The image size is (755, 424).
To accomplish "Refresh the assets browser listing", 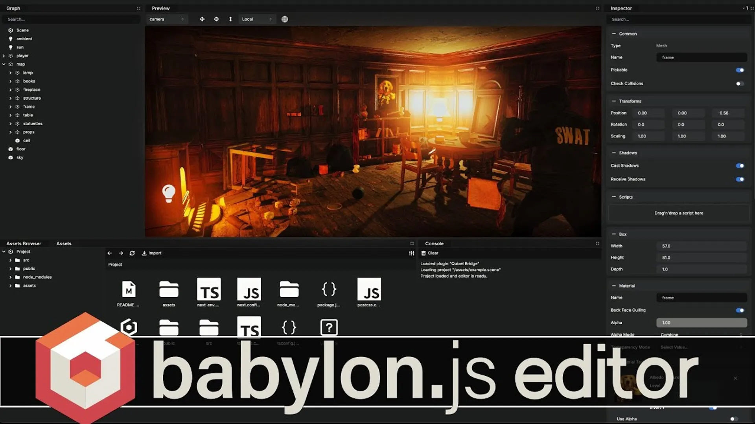I will click(132, 253).
